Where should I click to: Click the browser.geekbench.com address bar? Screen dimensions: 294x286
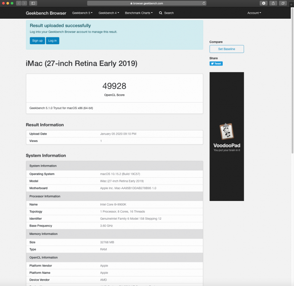tap(147, 3)
